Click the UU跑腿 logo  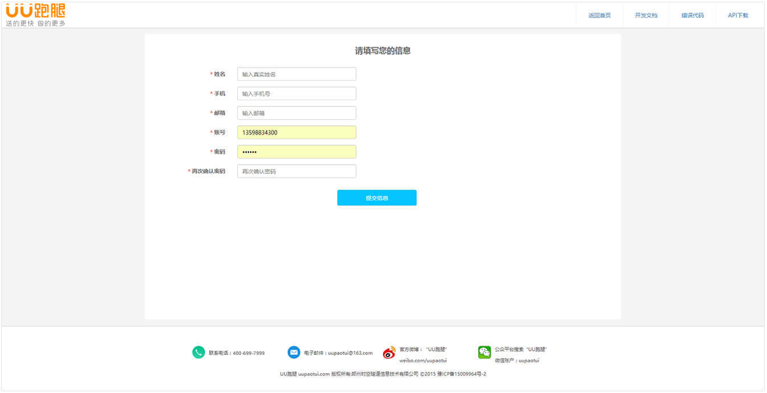(x=35, y=15)
